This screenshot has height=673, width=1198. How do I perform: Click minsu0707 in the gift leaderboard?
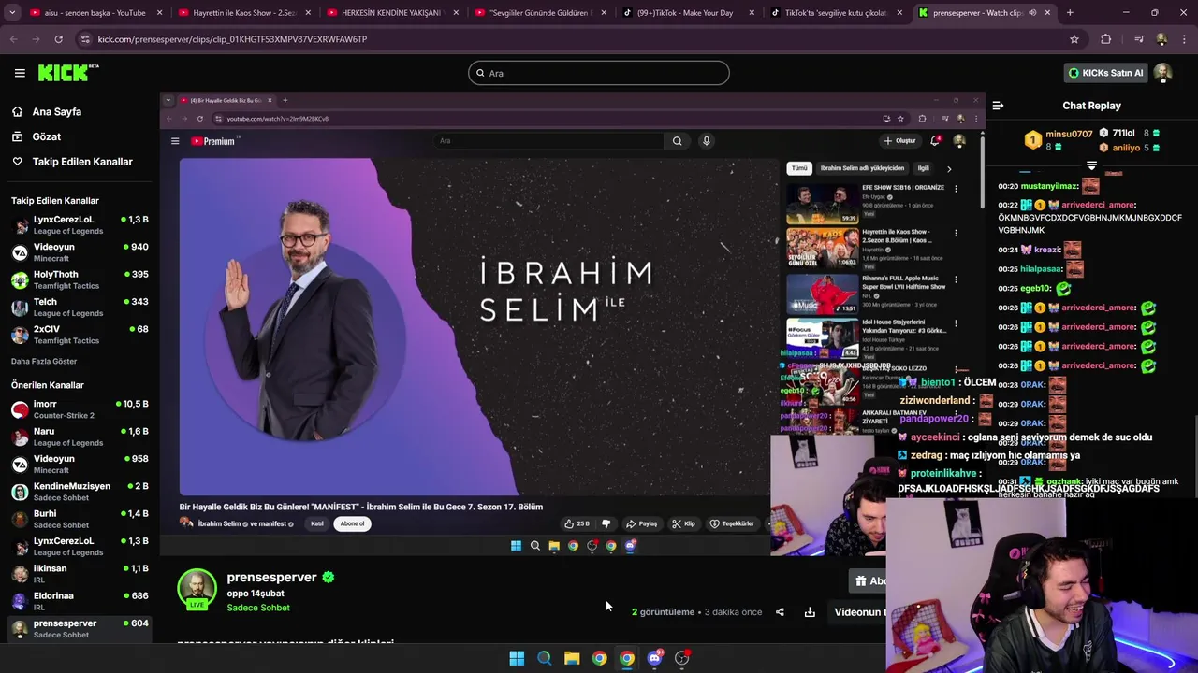1069,134
